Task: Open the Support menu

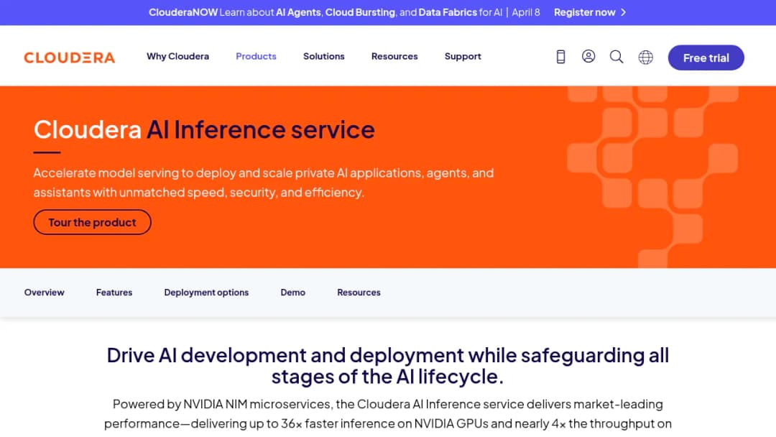Action: tap(463, 56)
